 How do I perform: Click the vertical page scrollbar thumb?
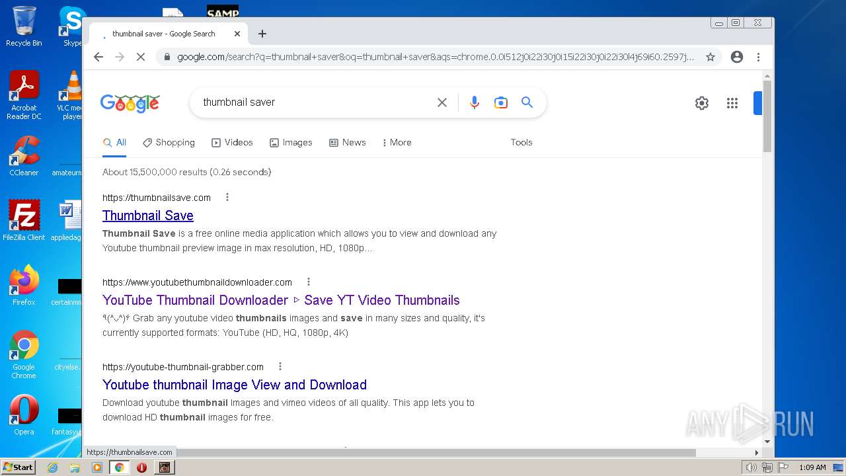click(767, 116)
